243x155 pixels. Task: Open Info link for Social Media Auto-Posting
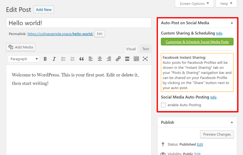pyautogui.click(x=213, y=97)
